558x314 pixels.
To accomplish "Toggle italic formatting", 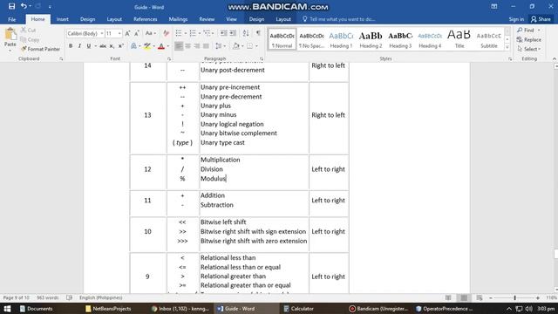I will (x=79, y=46).
